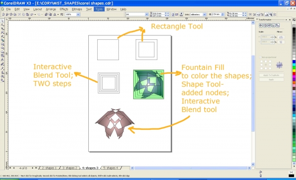Open the Rotate tab in Transformation docker
296x180 pixels.
point(265,25)
